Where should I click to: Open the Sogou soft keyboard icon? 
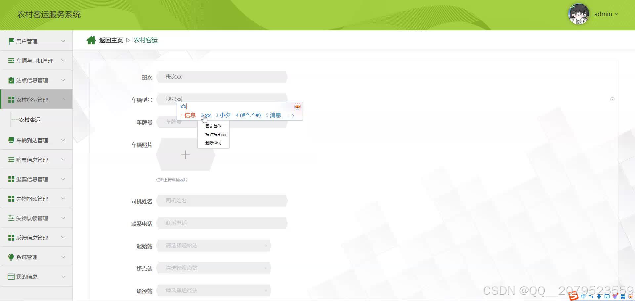[x=607, y=296]
